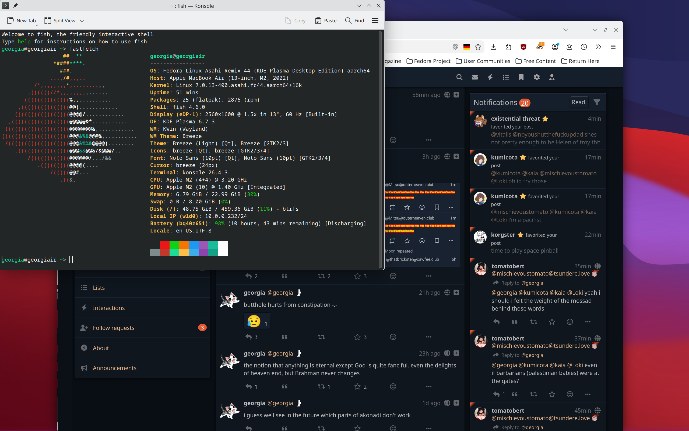Quote the 'Brahman never changes' post

(284, 387)
